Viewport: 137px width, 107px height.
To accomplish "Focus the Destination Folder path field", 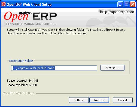I will pyautogui.click(x=54, y=68).
